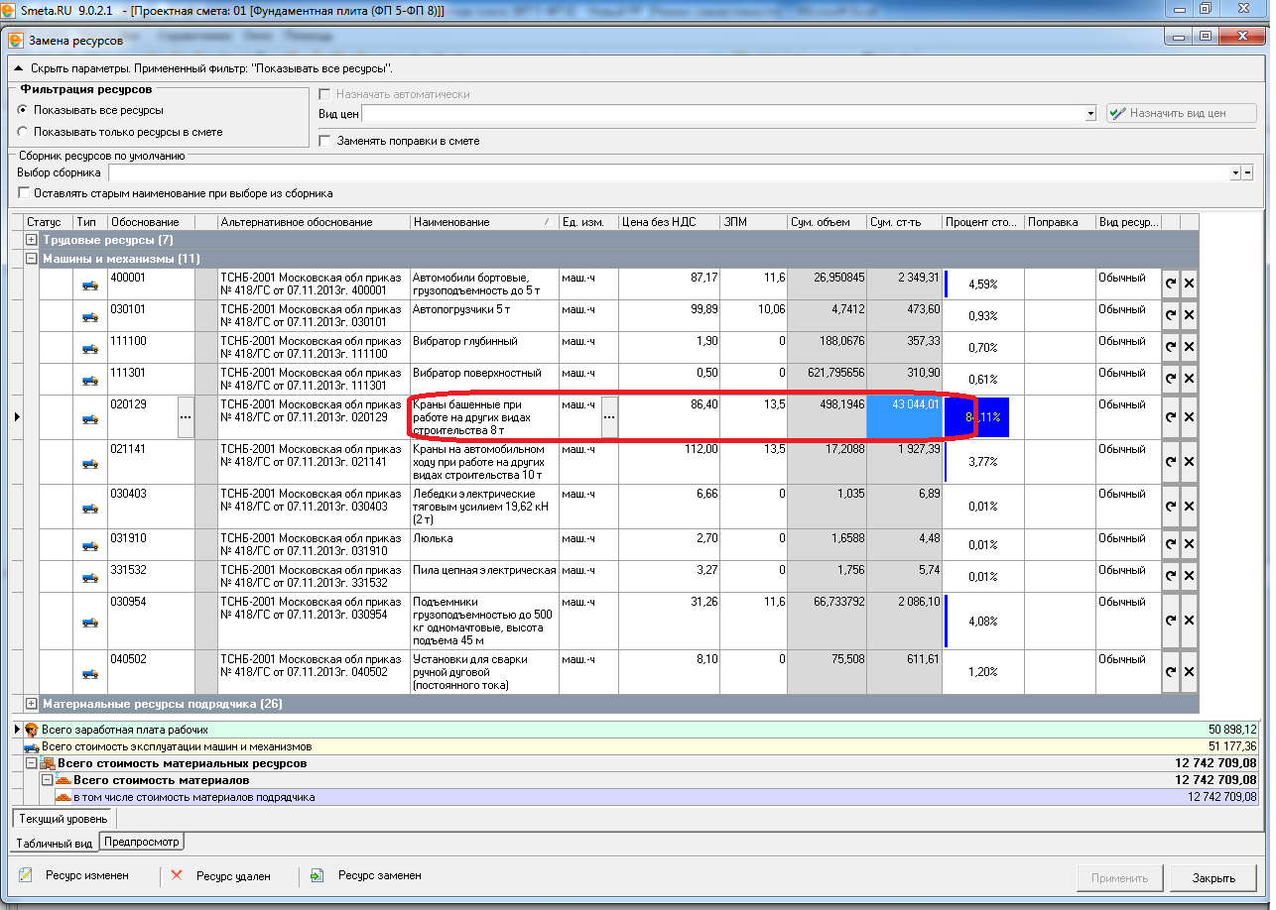Viewport: 1276px width, 910px height.
Task: Open the Вид цен dropdown
Action: tap(1089, 114)
